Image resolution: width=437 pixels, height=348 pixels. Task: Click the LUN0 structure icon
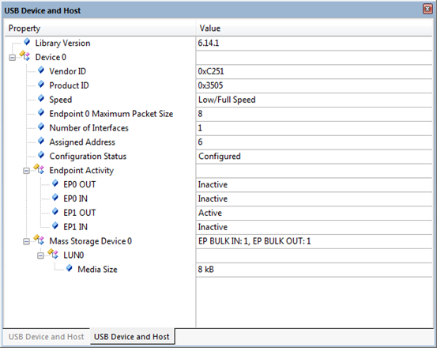click(53, 255)
